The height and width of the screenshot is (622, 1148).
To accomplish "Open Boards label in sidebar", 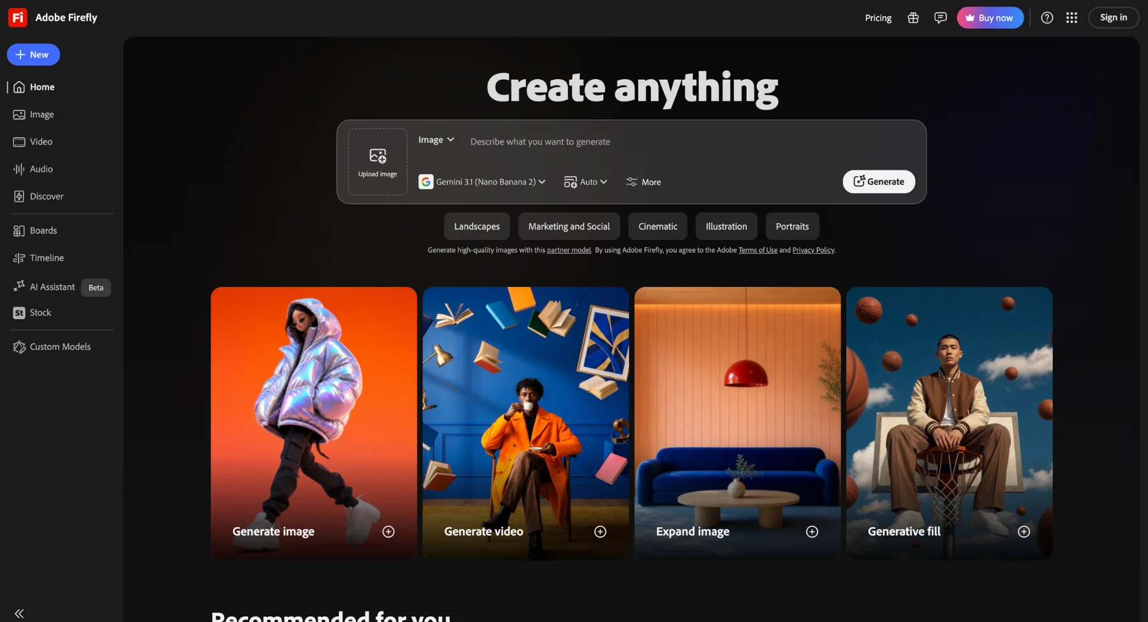I will pos(43,230).
